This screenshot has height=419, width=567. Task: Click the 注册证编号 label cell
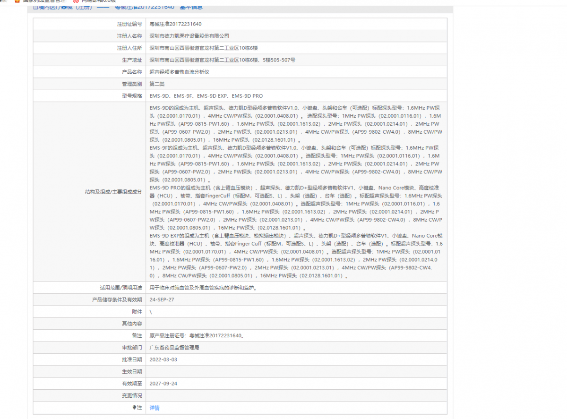89,24
